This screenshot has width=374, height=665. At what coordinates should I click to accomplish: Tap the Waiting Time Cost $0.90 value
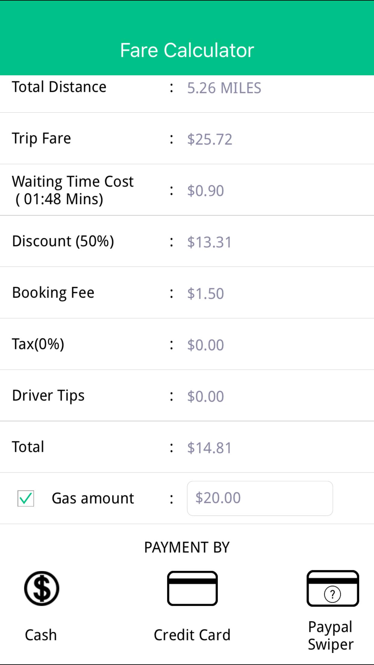pyautogui.click(x=205, y=191)
